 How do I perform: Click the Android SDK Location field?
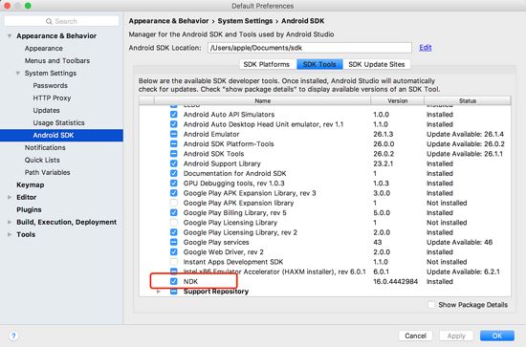pyautogui.click(x=309, y=48)
